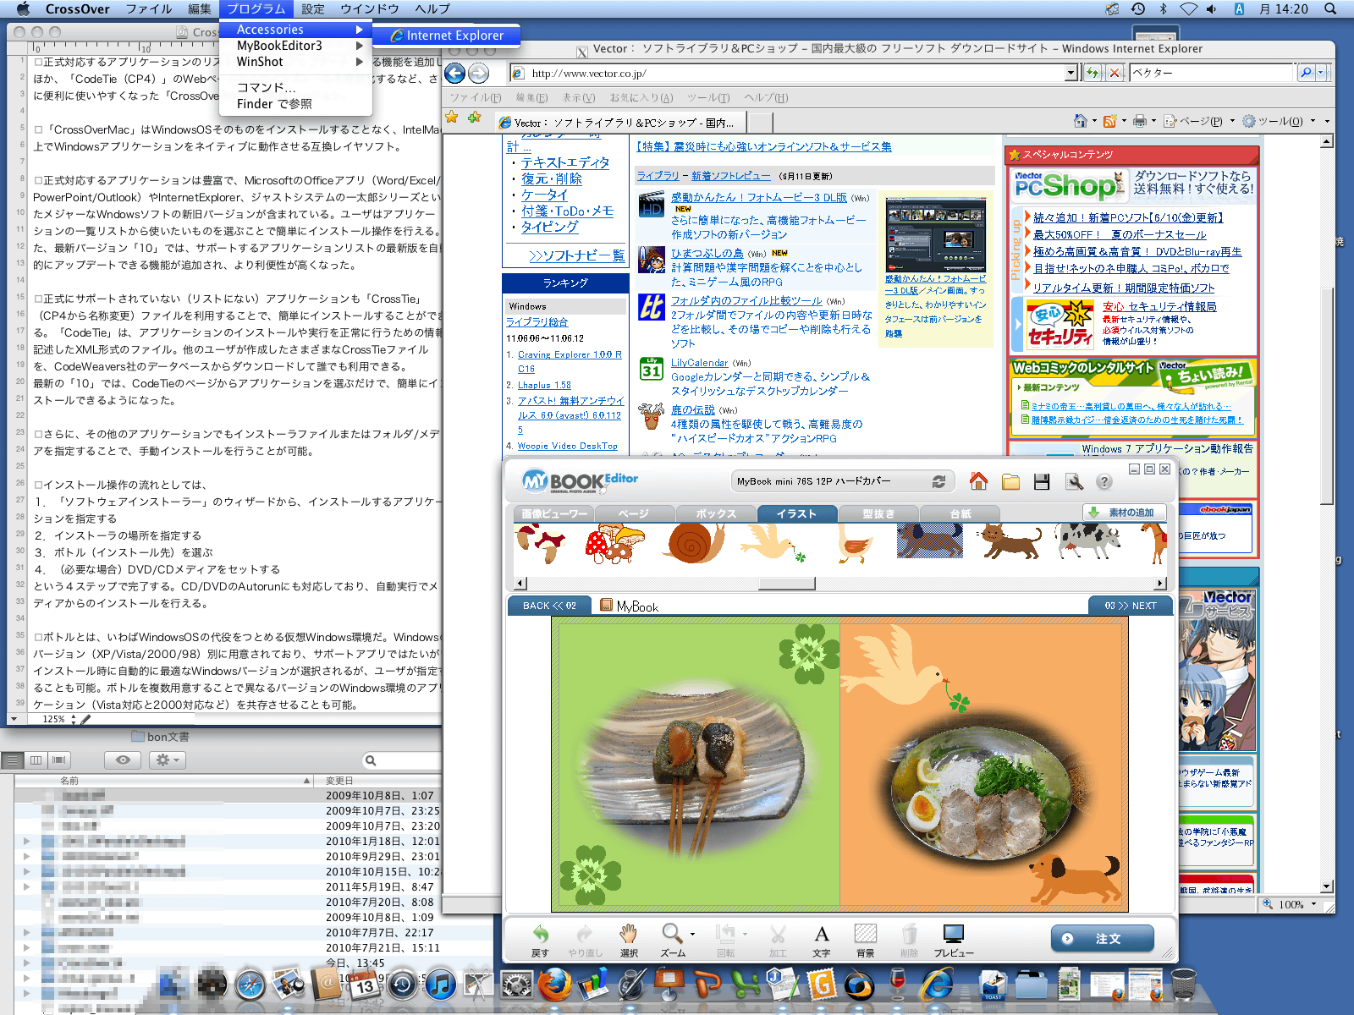Switch the Finder window to Cover Flow view
Screen dimensions: 1354x1015
[x=58, y=760]
